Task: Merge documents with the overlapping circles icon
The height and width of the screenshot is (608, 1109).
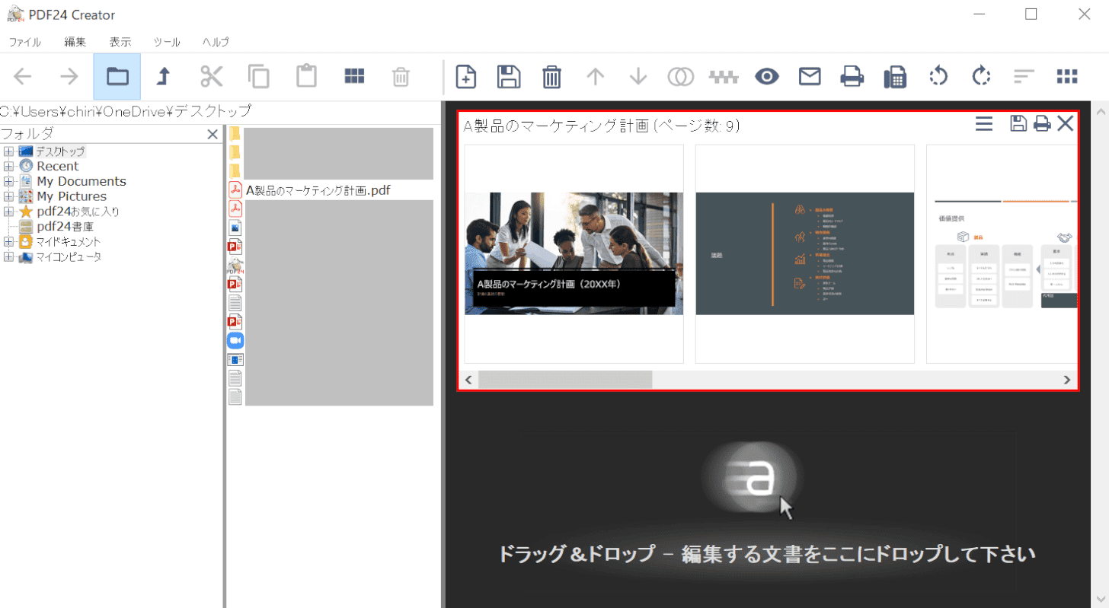Action: coord(681,76)
